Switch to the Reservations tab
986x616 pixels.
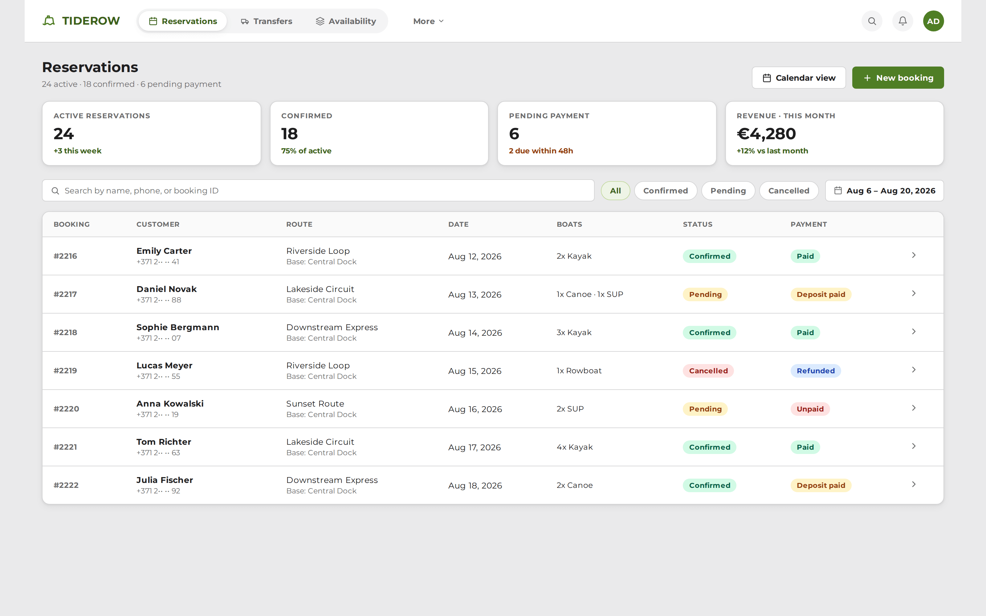click(183, 21)
